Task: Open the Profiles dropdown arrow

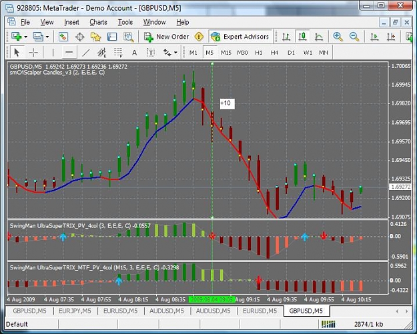Action: tap(47, 37)
